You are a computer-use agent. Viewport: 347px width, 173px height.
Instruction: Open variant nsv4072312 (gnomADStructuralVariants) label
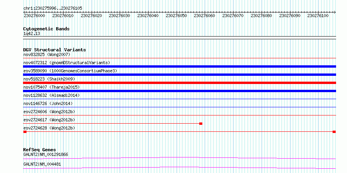click(x=67, y=63)
